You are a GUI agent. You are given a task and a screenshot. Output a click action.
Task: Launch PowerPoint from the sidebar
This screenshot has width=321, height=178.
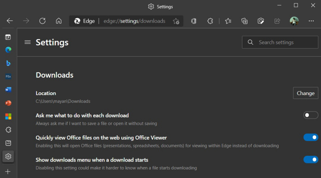pyautogui.click(x=8, y=103)
